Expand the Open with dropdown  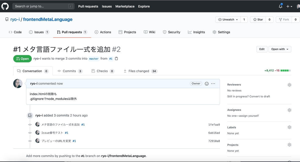coord(280,49)
